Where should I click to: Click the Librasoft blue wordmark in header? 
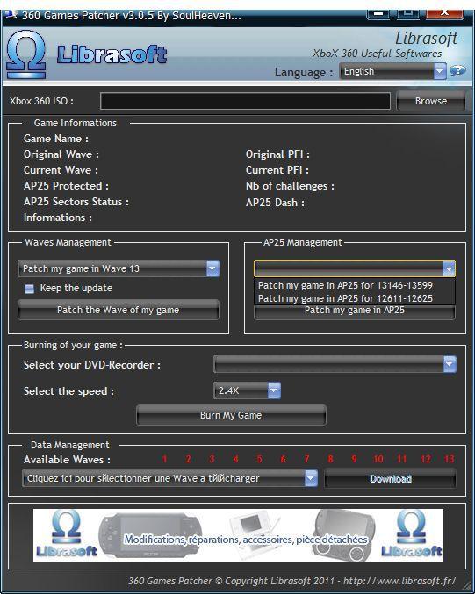pos(112,54)
